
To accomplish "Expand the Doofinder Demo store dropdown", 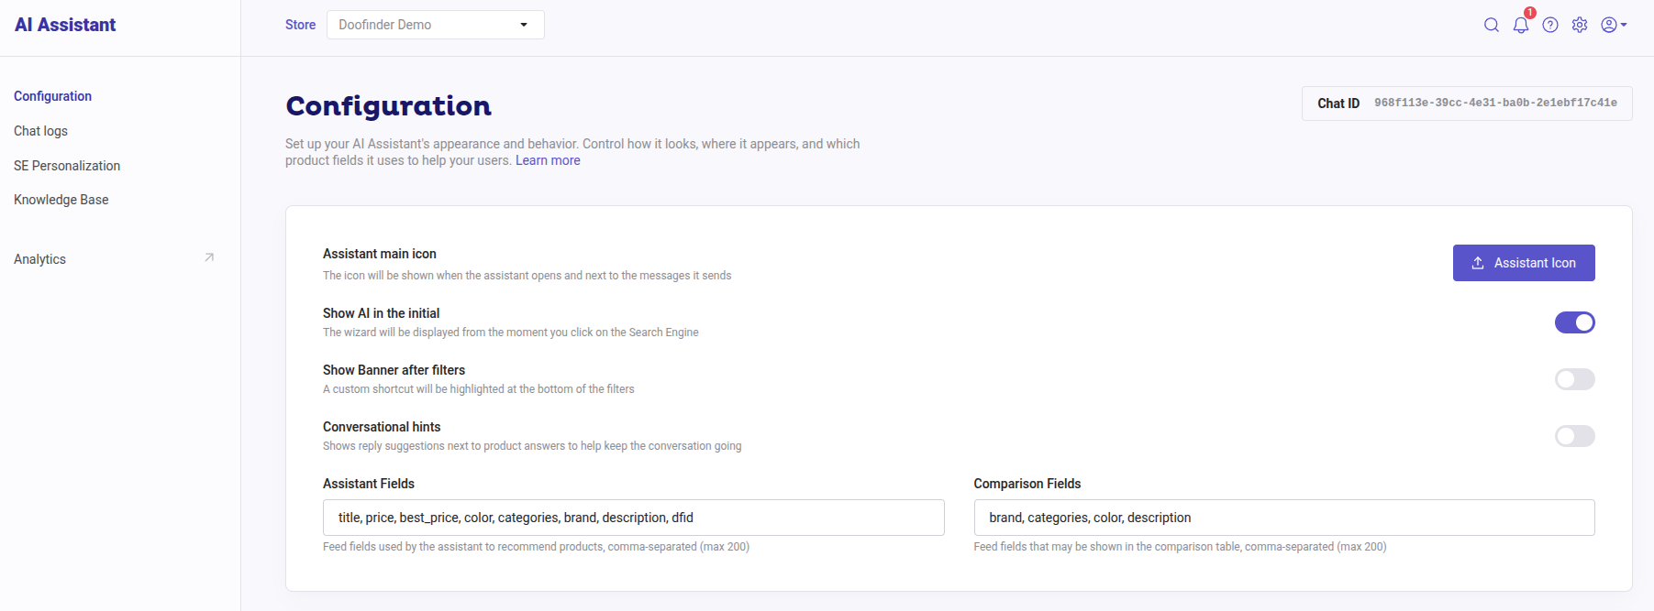I will (436, 25).
